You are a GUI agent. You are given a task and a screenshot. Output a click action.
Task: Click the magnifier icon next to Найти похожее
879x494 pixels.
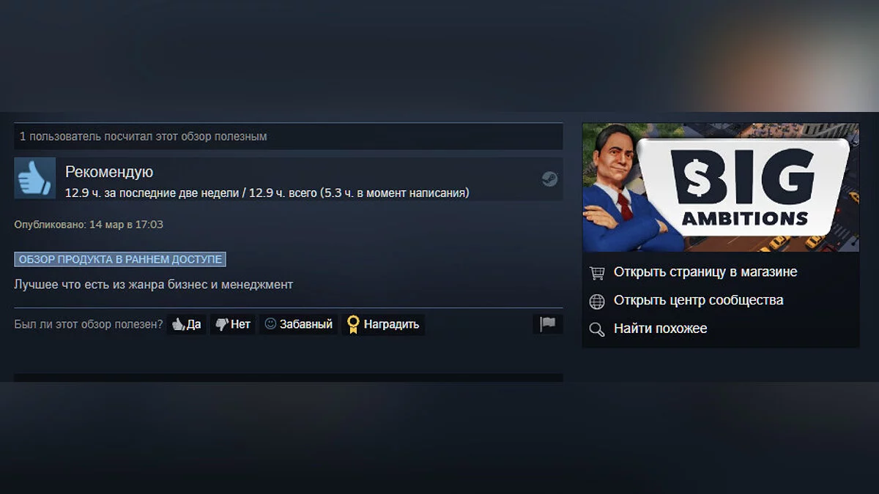[598, 329]
